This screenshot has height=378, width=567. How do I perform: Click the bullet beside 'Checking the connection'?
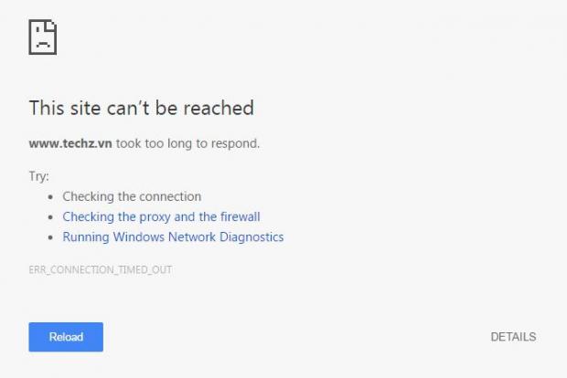(x=49, y=197)
